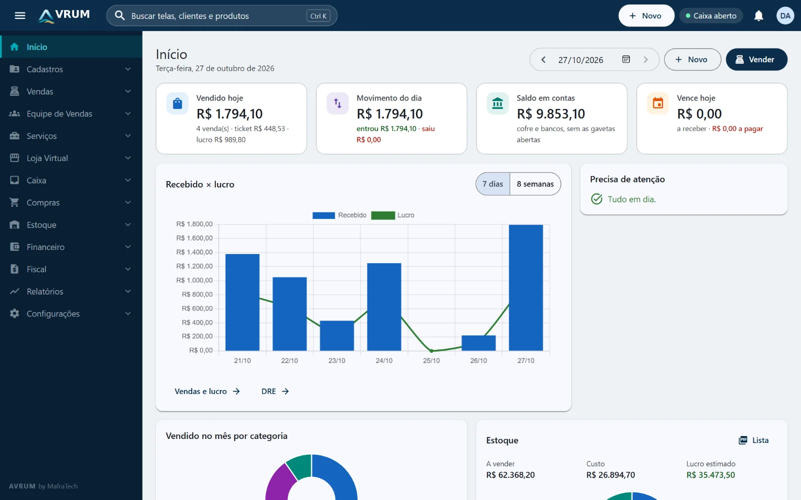Toggle Lucro series in chart legend
This screenshot has width=801, height=500.
(392, 215)
